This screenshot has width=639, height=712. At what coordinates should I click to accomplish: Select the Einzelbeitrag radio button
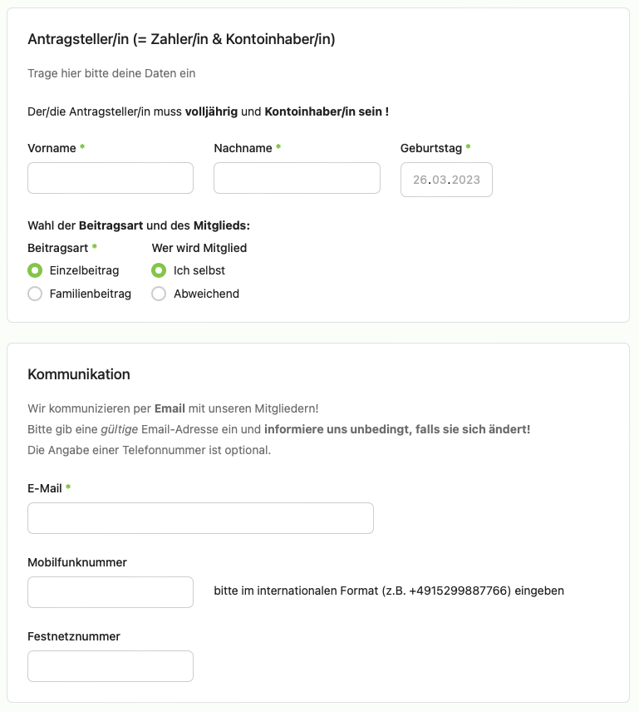point(35,270)
